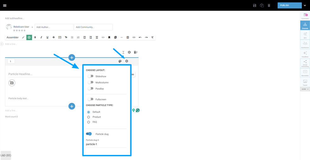This screenshot has width=310, height=160.
Task: Click the plus button above the particle
Action: (72, 57)
